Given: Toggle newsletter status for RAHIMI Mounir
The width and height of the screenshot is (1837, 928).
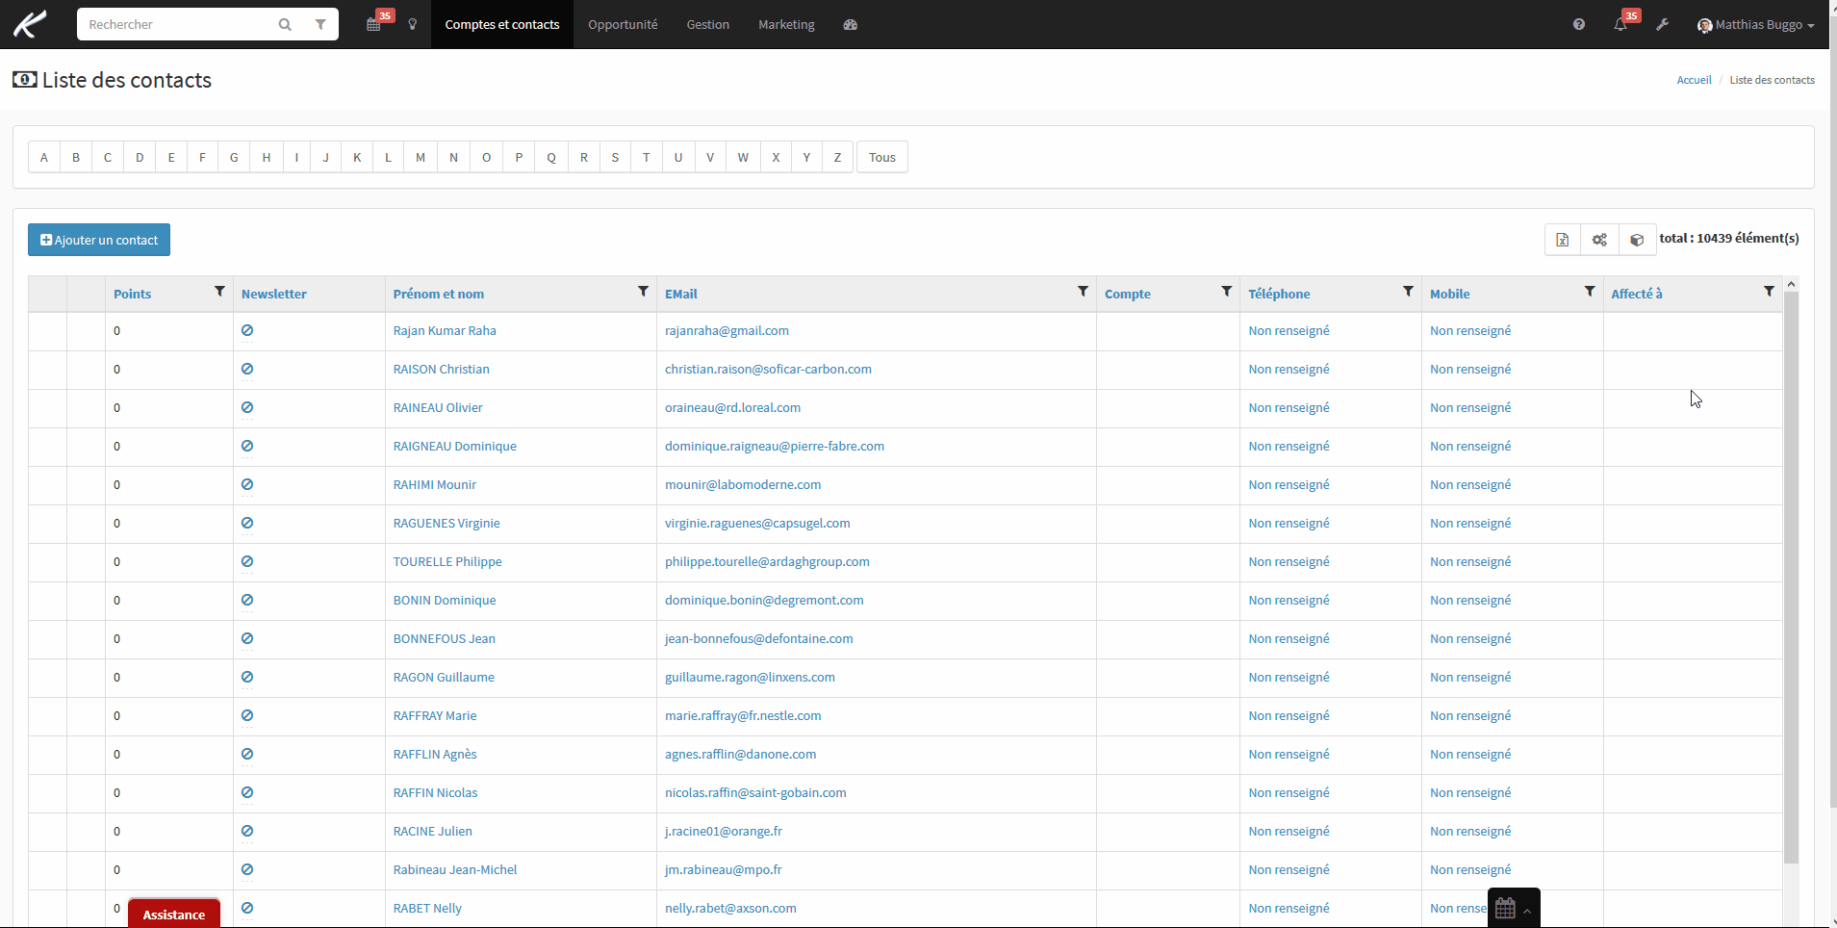Looking at the screenshot, I should point(247,484).
